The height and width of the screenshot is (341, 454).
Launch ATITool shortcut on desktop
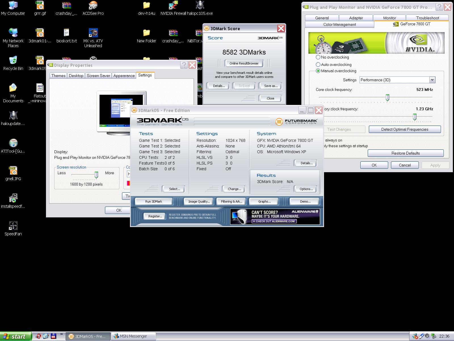pyautogui.click(x=13, y=146)
